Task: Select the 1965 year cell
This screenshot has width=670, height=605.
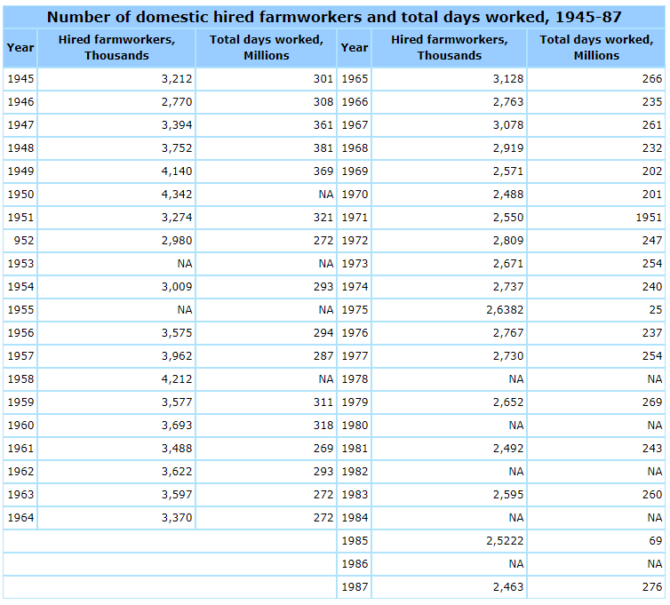Action: point(354,79)
